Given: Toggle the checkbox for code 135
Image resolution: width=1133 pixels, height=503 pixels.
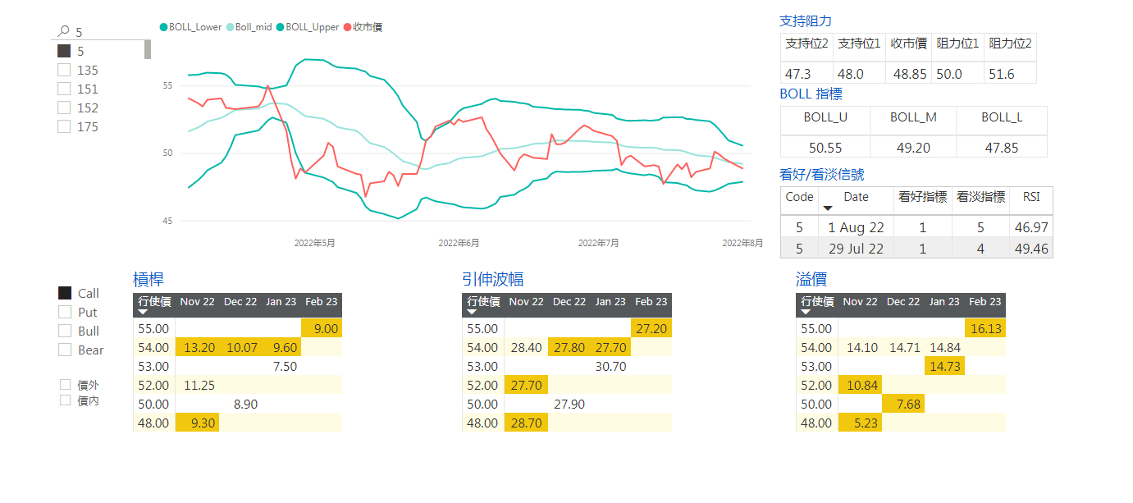Looking at the screenshot, I should point(64,70).
